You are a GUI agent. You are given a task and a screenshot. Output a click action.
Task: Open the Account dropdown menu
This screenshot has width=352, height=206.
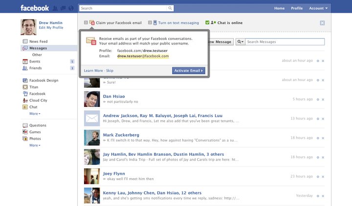(318, 8)
